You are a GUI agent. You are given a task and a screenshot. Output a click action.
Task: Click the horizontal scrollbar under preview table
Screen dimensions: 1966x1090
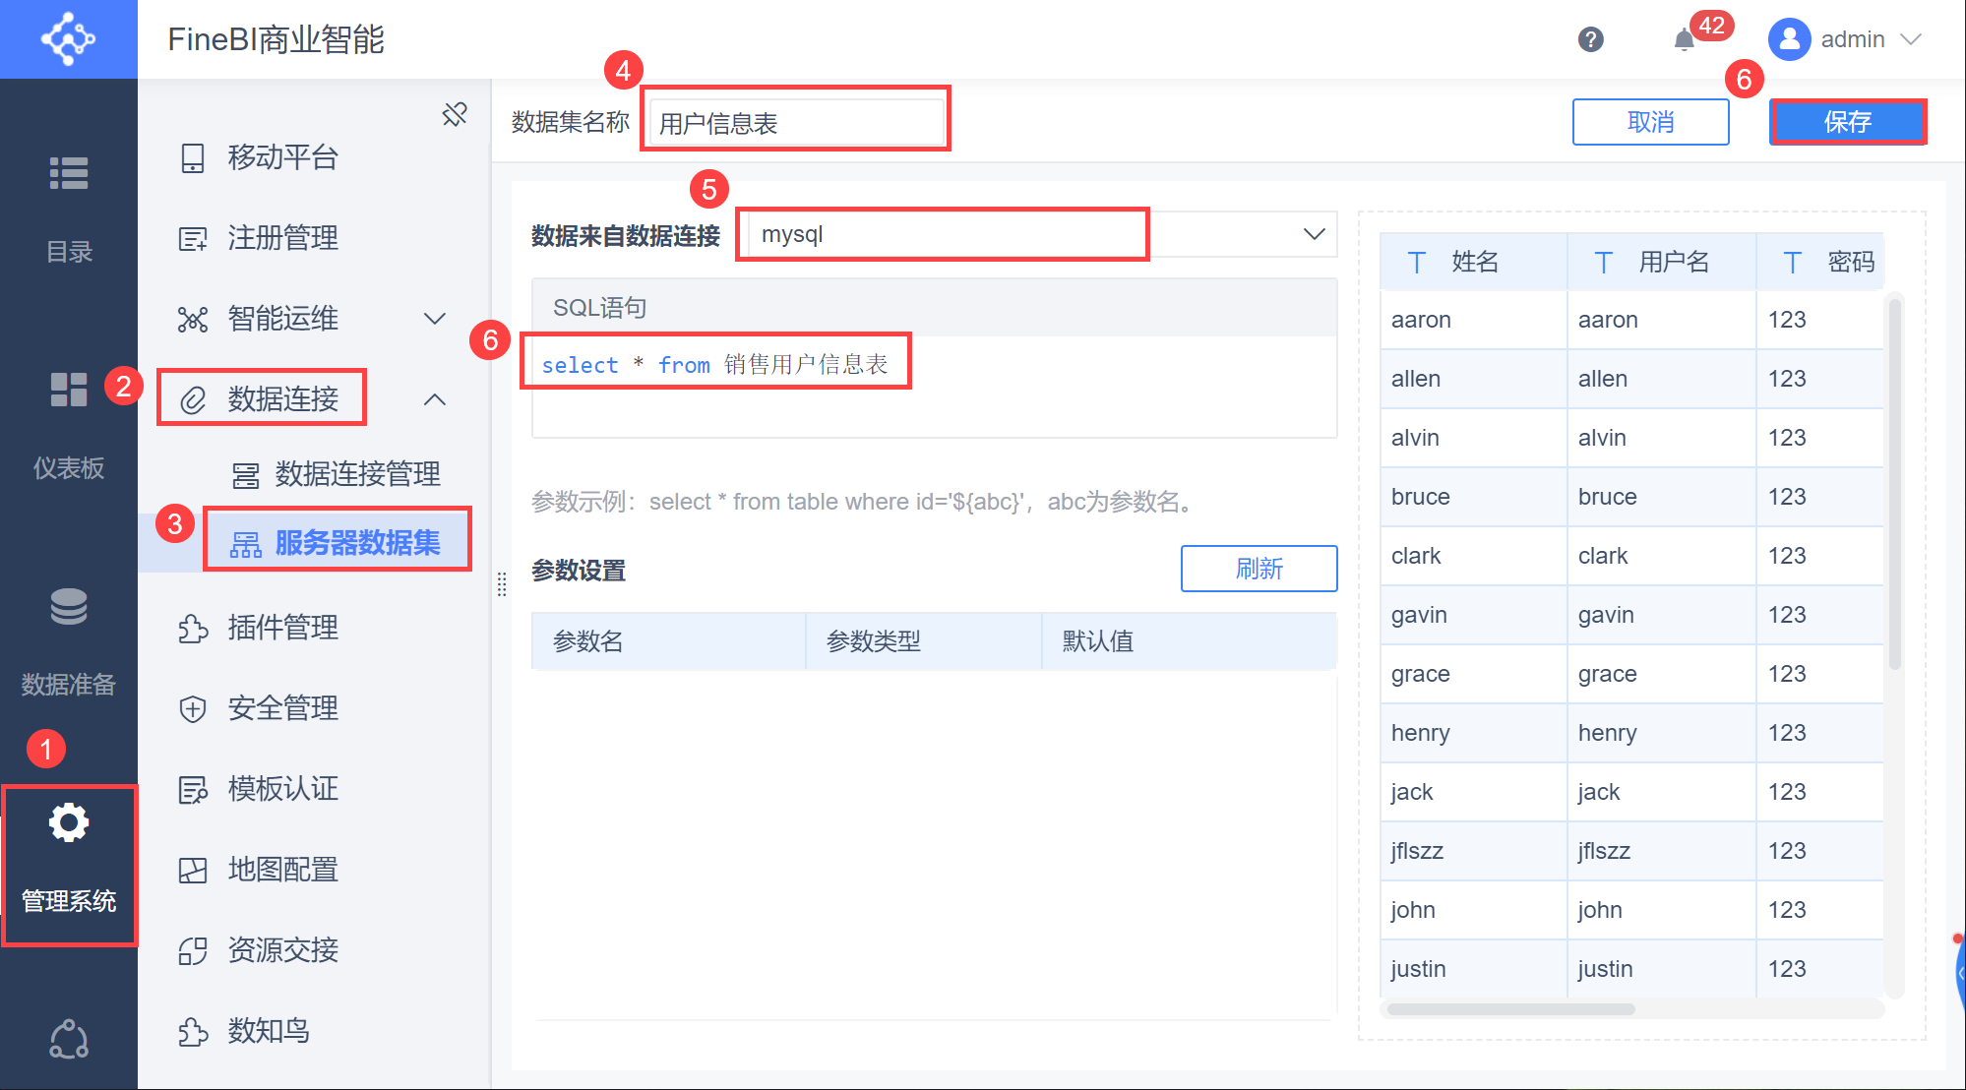point(1510,1009)
